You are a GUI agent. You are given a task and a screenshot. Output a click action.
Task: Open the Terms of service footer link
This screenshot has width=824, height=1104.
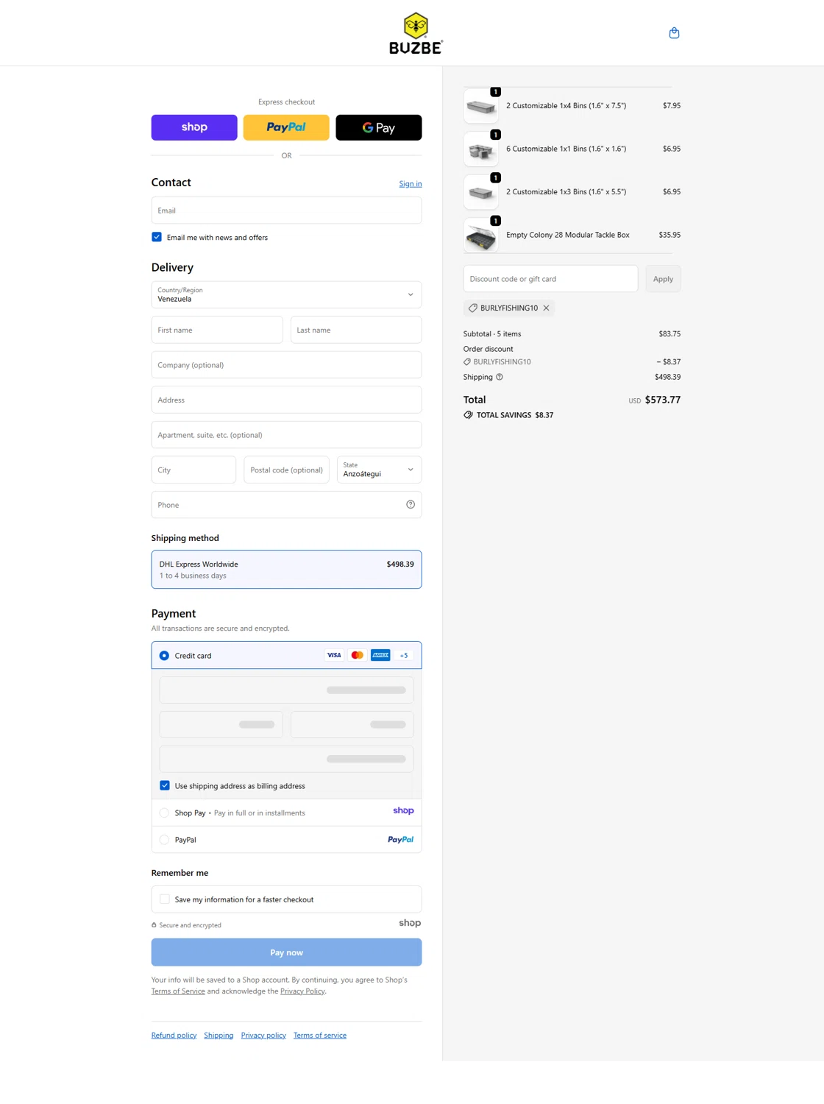[x=320, y=1036]
